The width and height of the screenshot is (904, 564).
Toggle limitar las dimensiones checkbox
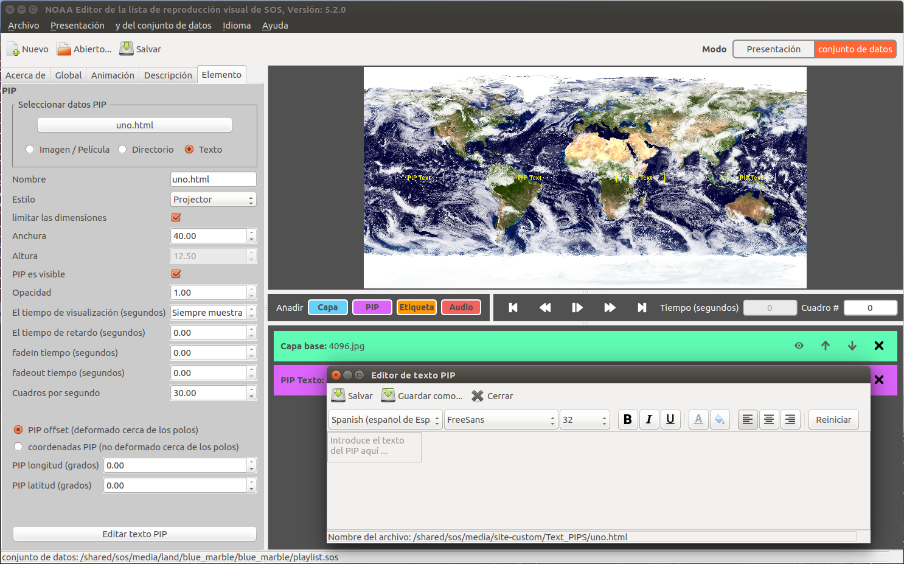[x=176, y=217]
